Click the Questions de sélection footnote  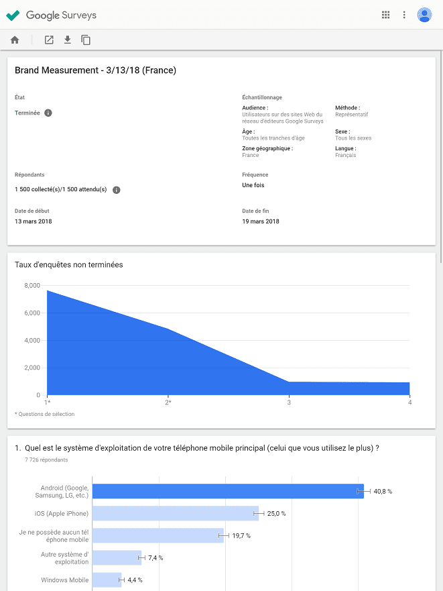point(44,414)
